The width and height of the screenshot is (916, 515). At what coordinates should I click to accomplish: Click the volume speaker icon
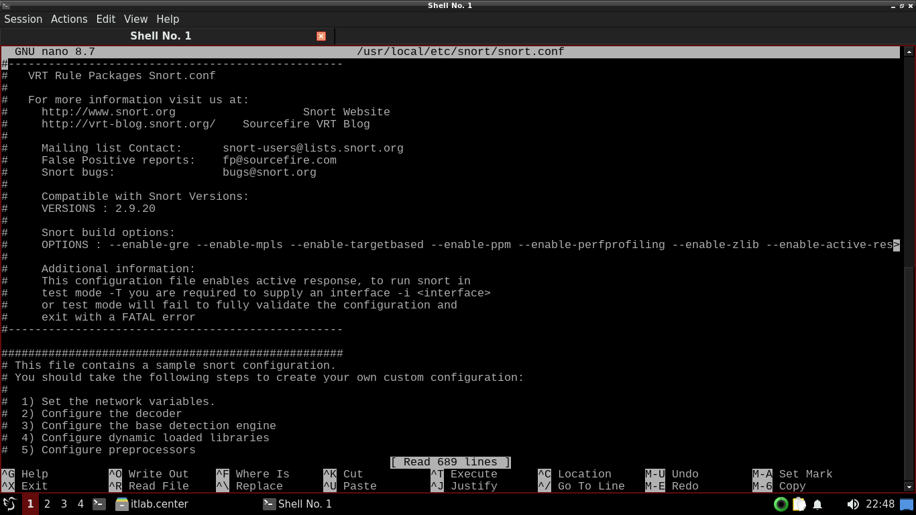click(x=852, y=504)
